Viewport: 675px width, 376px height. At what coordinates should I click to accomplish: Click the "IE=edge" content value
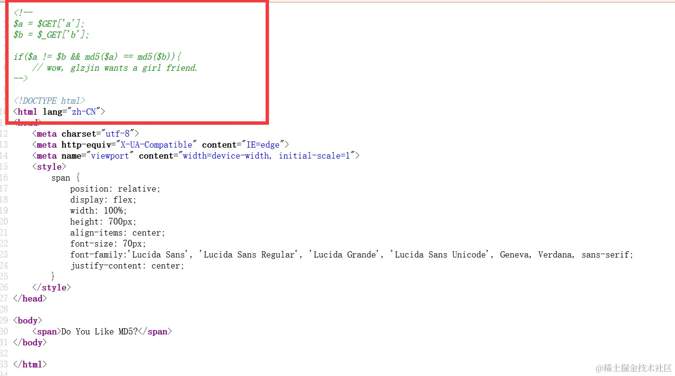263,144
